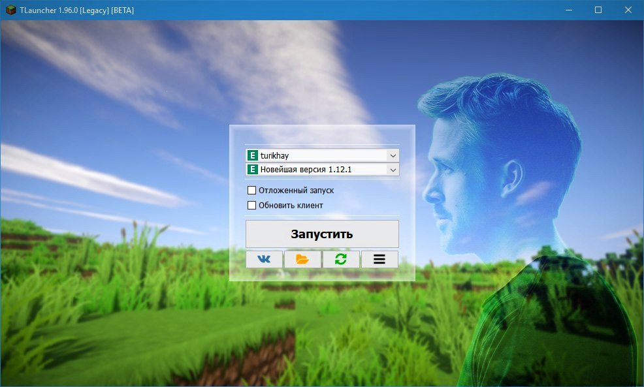This screenshot has height=387, width=644.
Task: Click the Обновить клиент label
Action: [291, 205]
